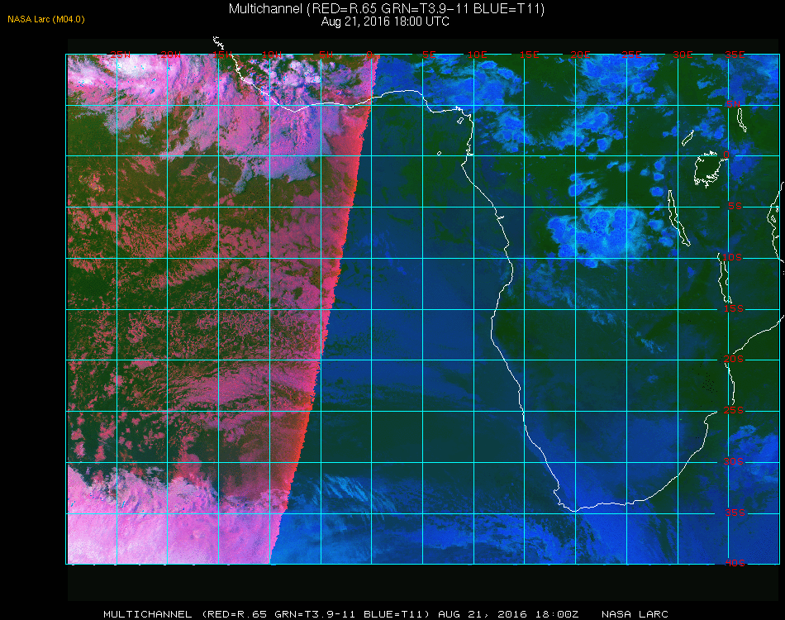Click the 30S latitude label
This screenshot has height=620, width=785.
734,461
